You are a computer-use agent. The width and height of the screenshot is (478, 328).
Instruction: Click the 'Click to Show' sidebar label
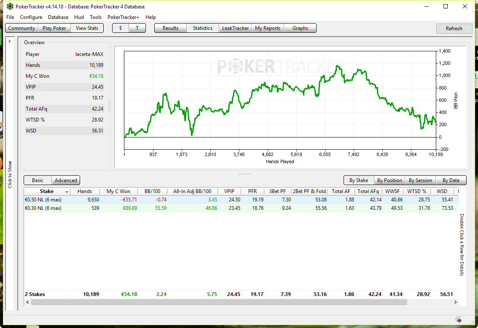(10, 175)
